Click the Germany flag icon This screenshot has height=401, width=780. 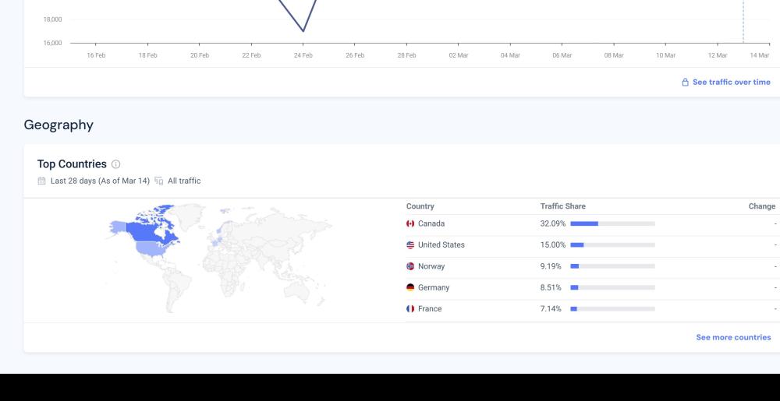(x=410, y=287)
